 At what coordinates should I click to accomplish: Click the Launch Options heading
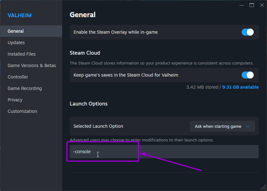88,104
